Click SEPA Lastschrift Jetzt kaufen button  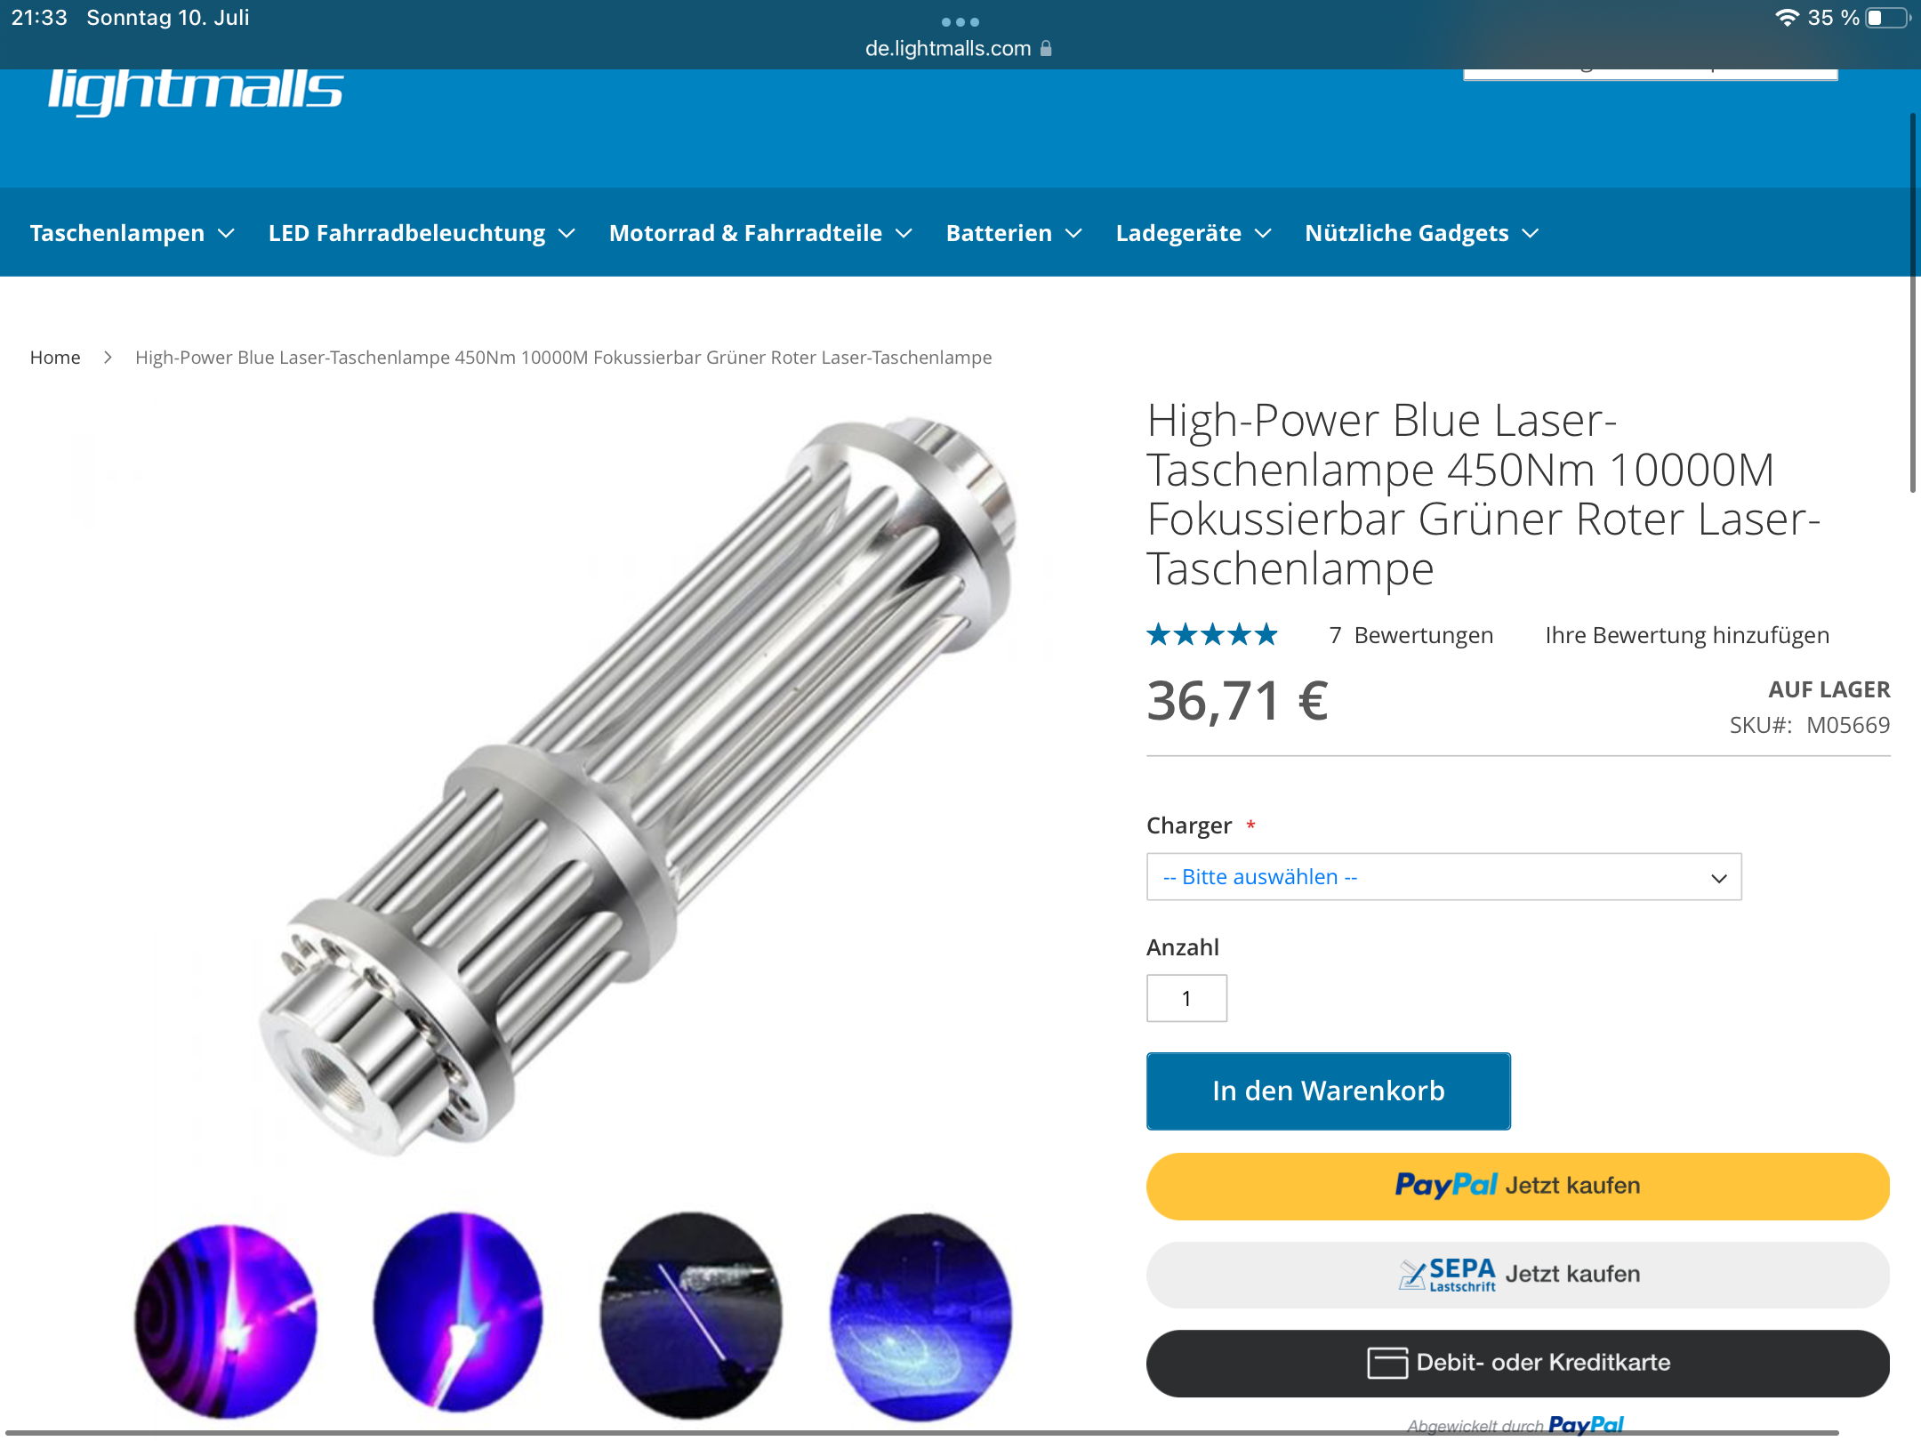pyautogui.click(x=1518, y=1275)
